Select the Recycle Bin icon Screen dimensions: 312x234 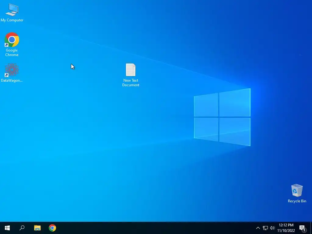297,193
